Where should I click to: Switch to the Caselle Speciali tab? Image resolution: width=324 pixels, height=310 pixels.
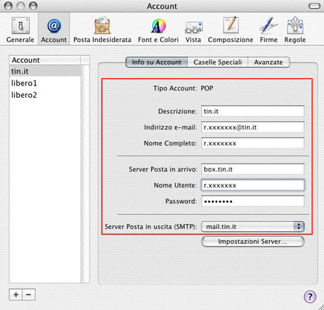click(218, 62)
